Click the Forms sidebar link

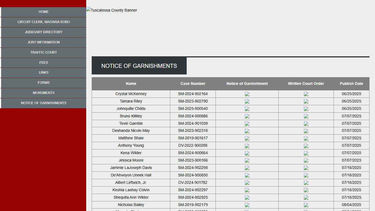click(x=44, y=83)
